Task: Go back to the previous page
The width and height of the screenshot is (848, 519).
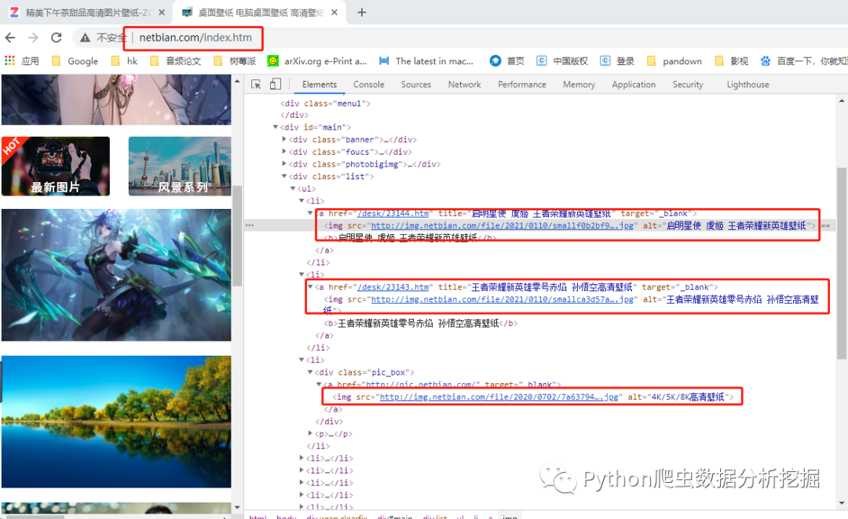Action: 10,38
